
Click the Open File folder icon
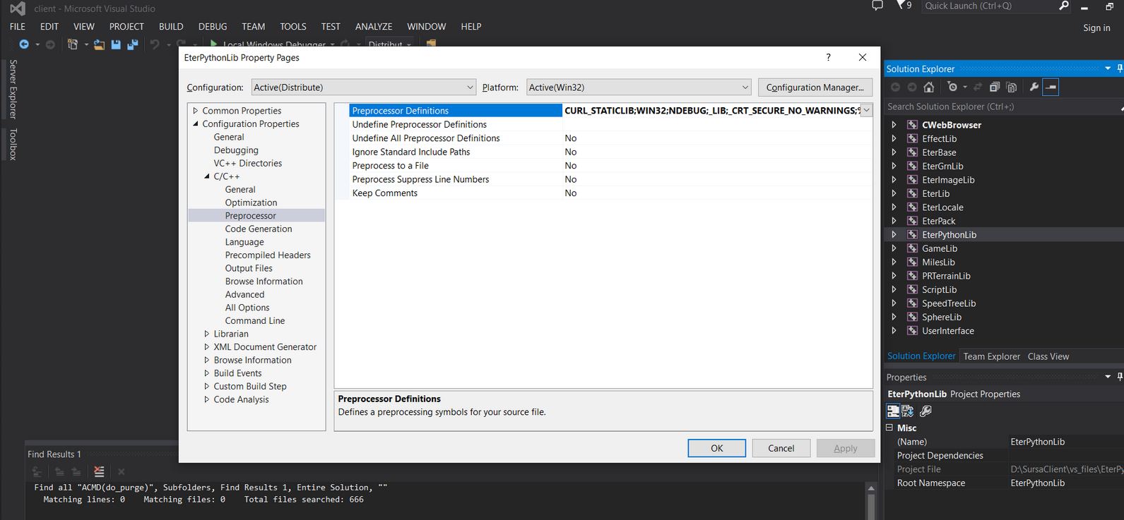click(99, 44)
